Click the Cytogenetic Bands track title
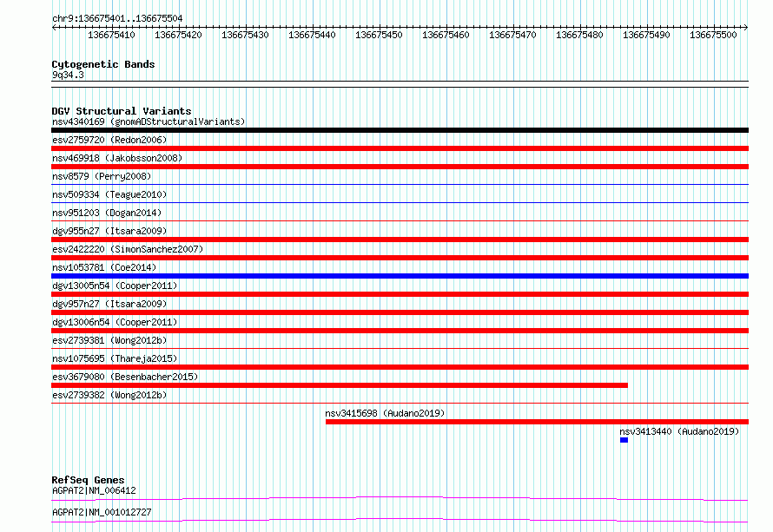 click(103, 64)
